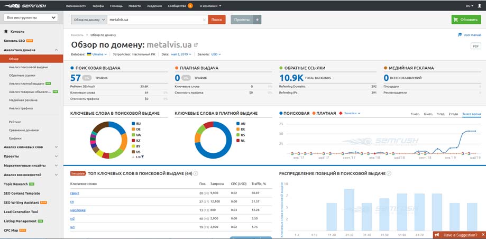The image size is (486, 239).
Task: Select the 1 год time range tab
Action: click(x=441, y=114)
